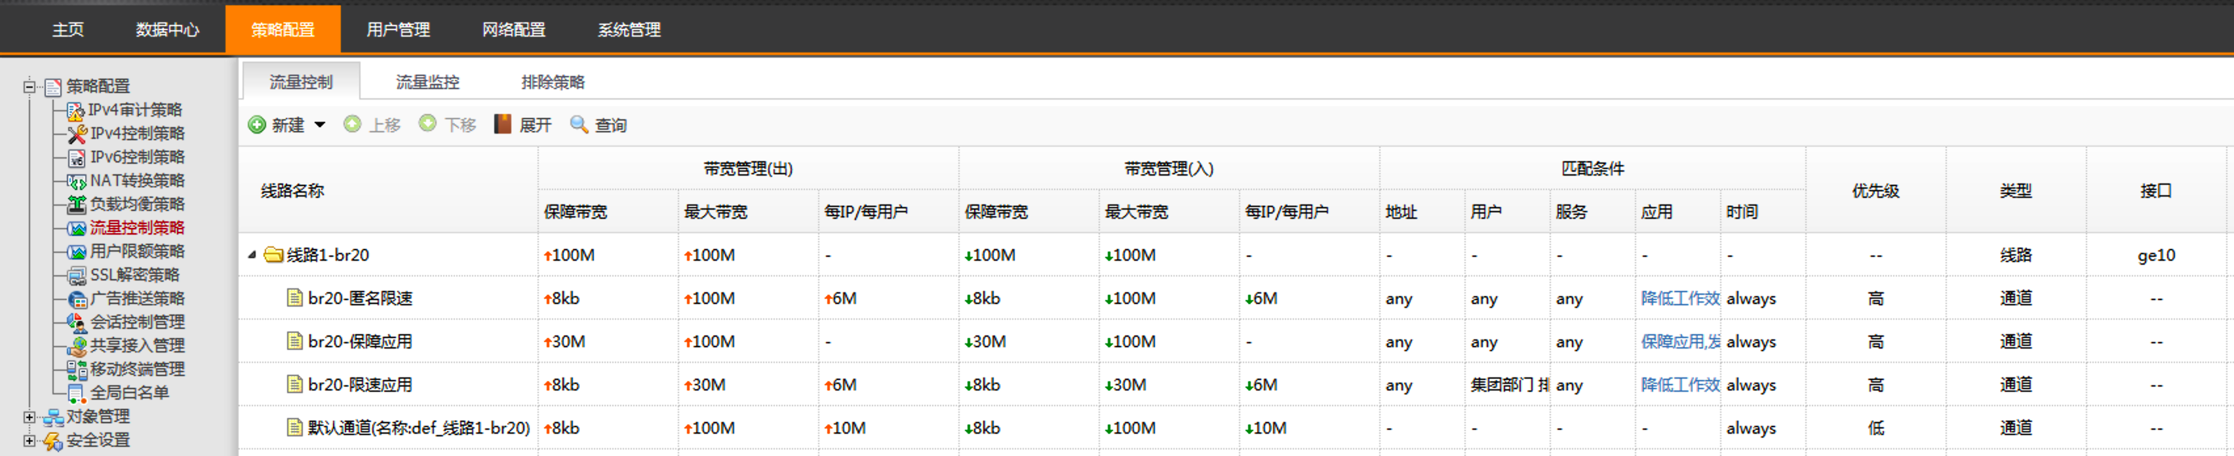Click the 默认通道 document icon
This screenshot has width=2234, height=456.
(295, 427)
